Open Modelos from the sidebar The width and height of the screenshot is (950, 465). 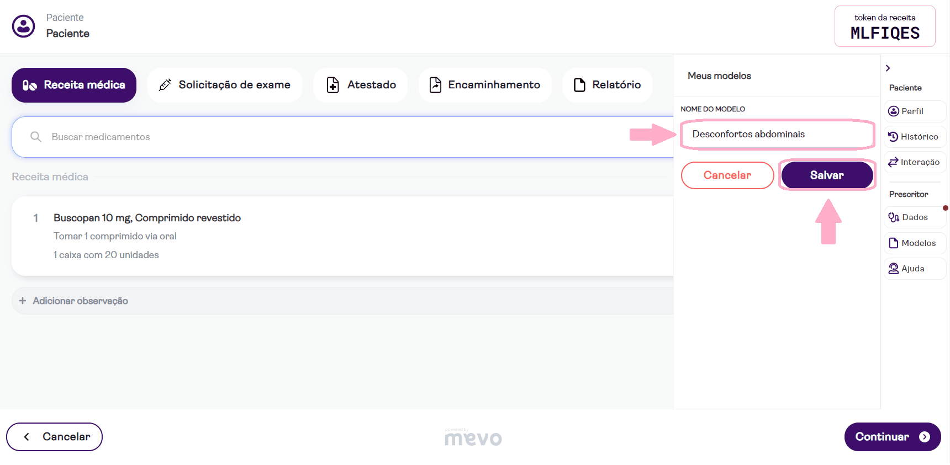(915, 243)
